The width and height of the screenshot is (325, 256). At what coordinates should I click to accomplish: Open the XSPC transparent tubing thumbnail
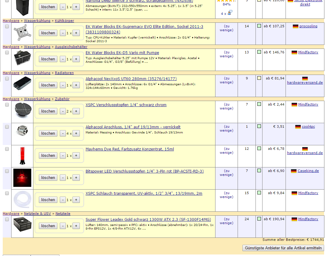tap(22, 200)
